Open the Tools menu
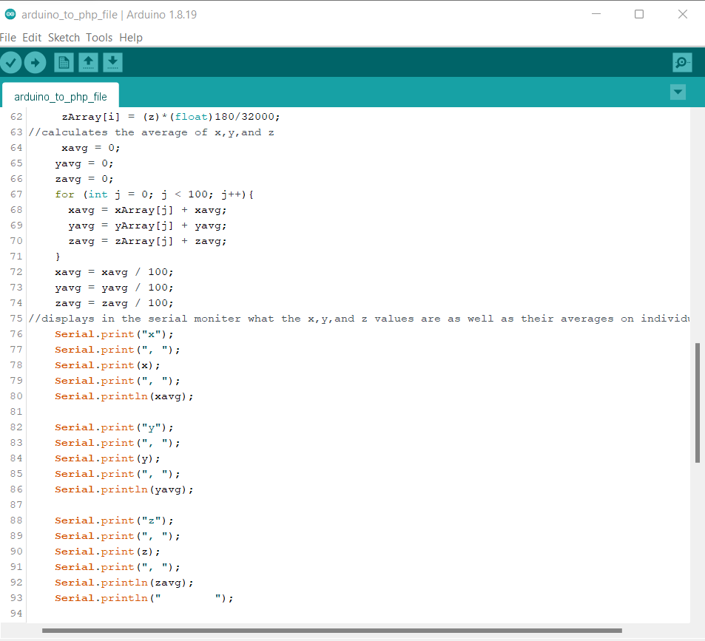Image resolution: width=705 pixels, height=641 pixels. 99,38
